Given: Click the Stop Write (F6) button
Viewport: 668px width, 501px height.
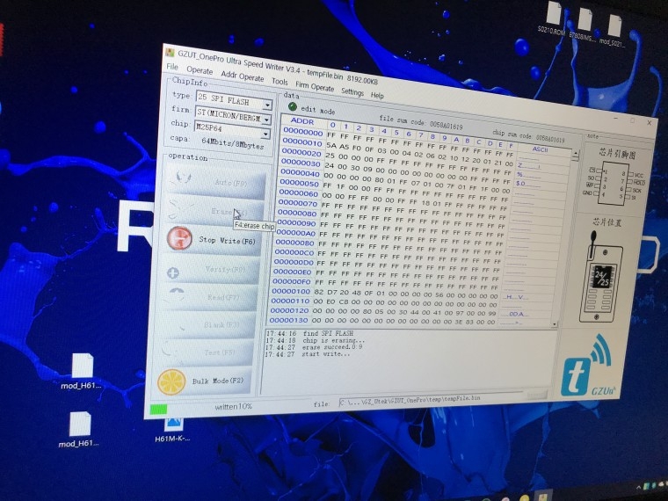Looking at the screenshot, I should point(213,239).
